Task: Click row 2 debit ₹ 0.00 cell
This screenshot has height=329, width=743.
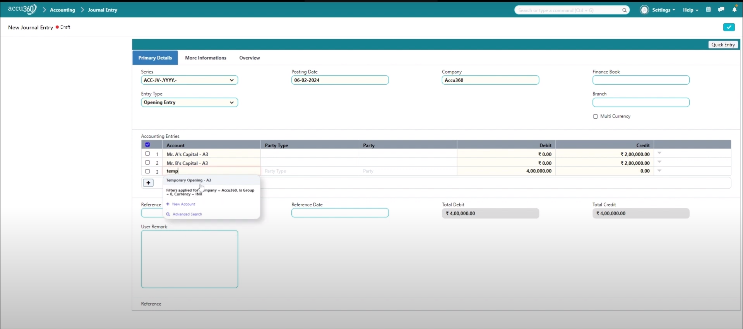Action: click(506, 163)
